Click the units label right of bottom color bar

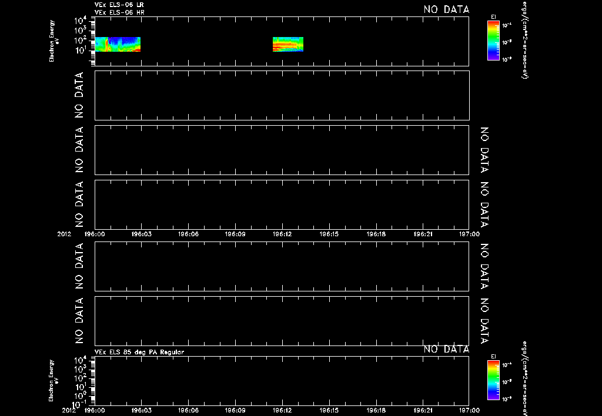pos(525,378)
